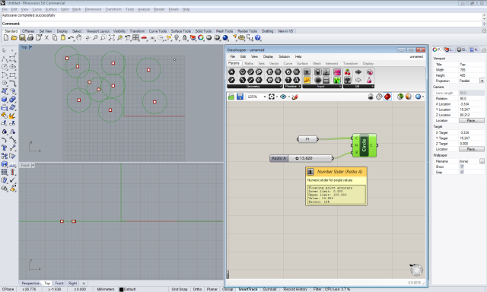The height and width of the screenshot is (292, 487).
Task: Click the Help question mark icon
Action: (x=258, y=38)
